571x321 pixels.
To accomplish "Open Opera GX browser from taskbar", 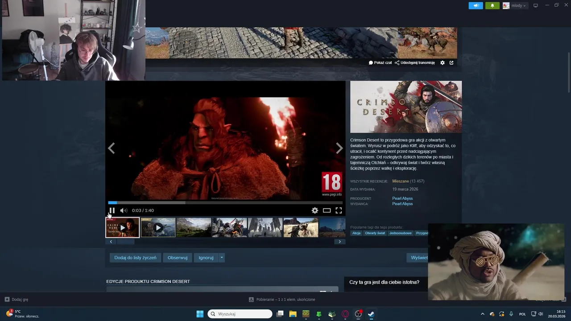I will (345, 314).
